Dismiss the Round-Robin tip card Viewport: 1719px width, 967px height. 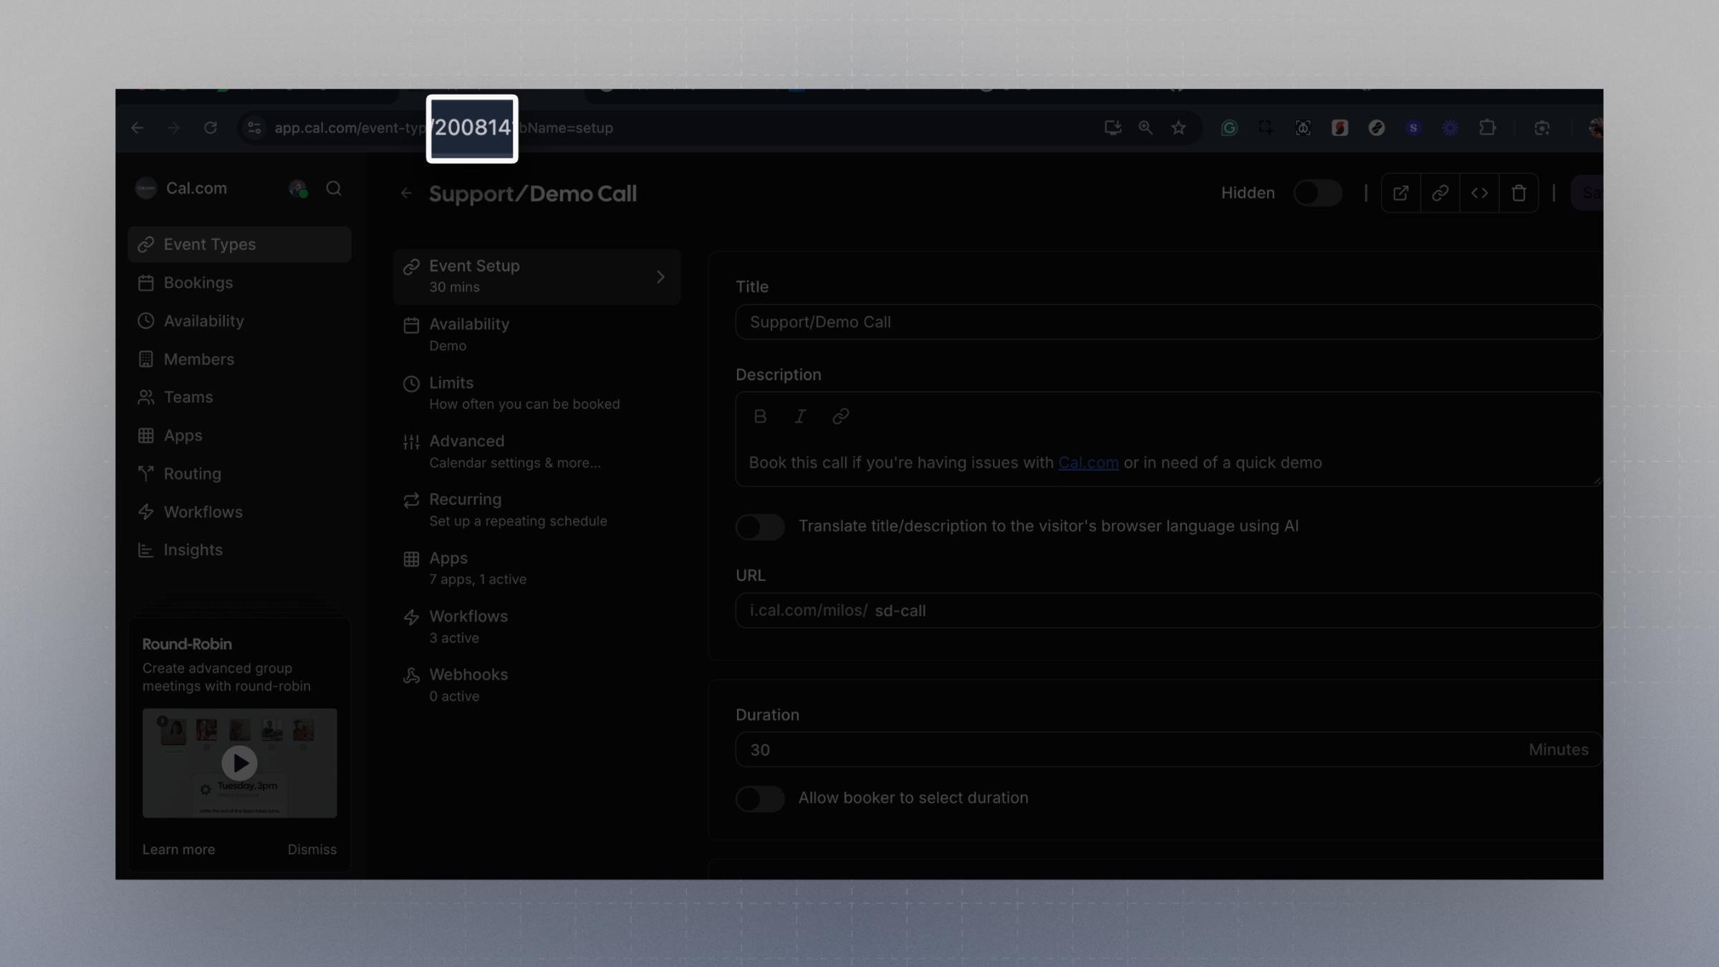point(312,850)
